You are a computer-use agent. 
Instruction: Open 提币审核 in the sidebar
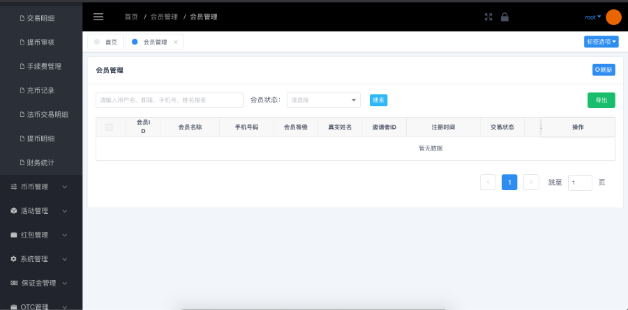coord(41,42)
